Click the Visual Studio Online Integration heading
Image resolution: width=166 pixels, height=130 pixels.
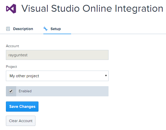point(92,9)
